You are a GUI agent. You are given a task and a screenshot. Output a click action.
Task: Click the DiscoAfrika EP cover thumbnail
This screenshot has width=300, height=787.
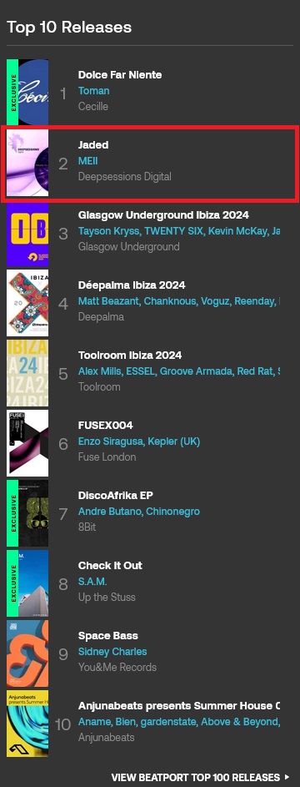[27, 513]
